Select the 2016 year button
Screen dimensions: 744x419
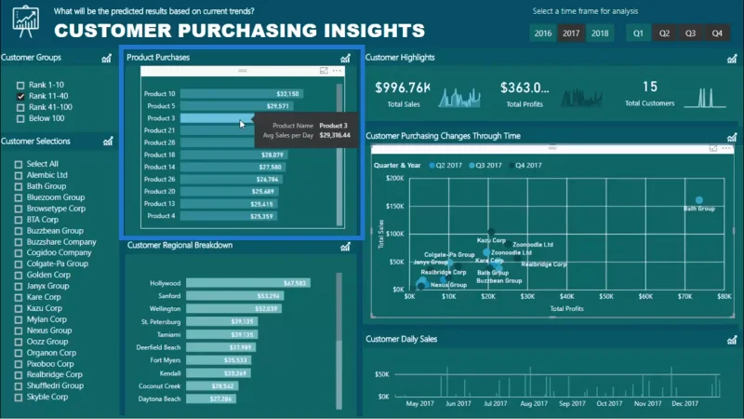click(x=543, y=34)
